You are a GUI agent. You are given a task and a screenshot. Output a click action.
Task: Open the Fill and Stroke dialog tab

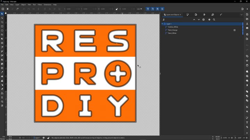coord(187,15)
